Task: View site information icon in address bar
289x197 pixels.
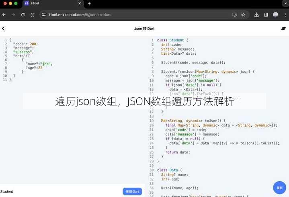Action: click(44, 15)
